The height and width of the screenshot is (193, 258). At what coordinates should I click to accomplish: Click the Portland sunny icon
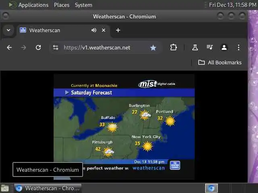coord(170,121)
